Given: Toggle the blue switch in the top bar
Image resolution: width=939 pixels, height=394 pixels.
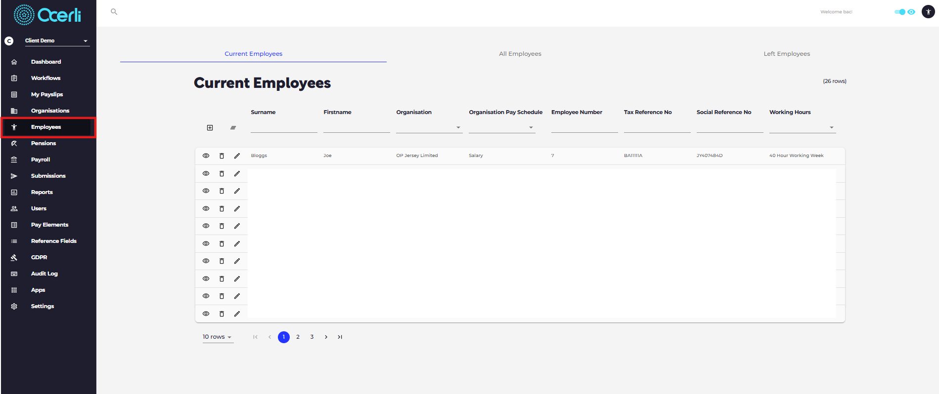Looking at the screenshot, I should pyautogui.click(x=900, y=12).
